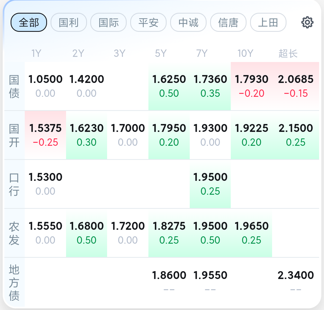
Task: Open 国债 10Y yield cell 1.7930
Action: [251, 86]
